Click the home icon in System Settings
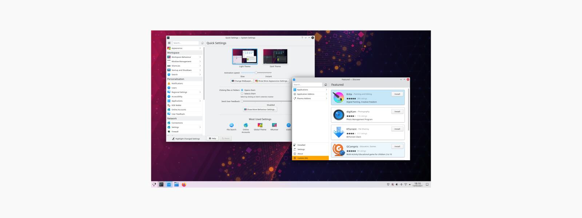582x218 pixels. click(203, 43)
